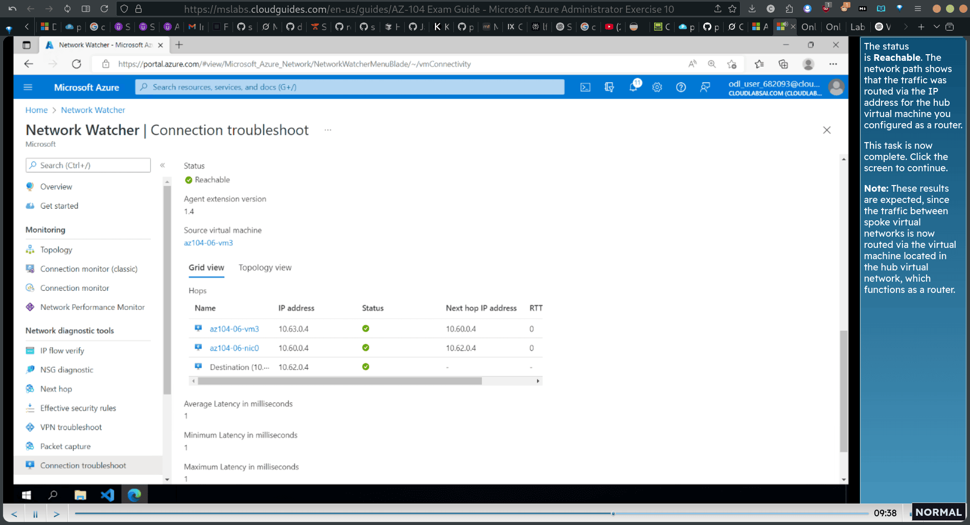Open the Windows Start menu

click(27, 495)
